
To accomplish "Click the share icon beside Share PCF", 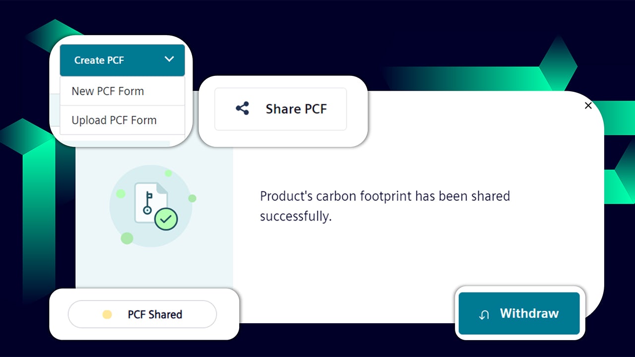I will [x=243, y=109].
